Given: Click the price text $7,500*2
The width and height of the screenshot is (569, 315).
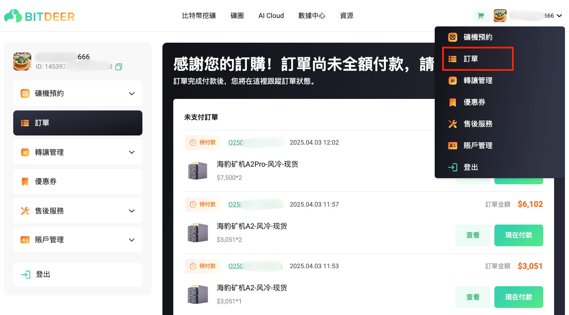Looking at the screenshot, I should (x=230, y=178).
